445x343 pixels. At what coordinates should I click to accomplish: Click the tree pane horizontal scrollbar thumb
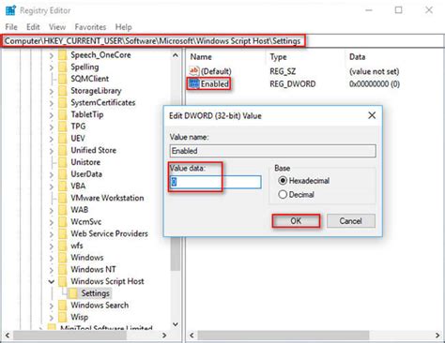[69, 336]
